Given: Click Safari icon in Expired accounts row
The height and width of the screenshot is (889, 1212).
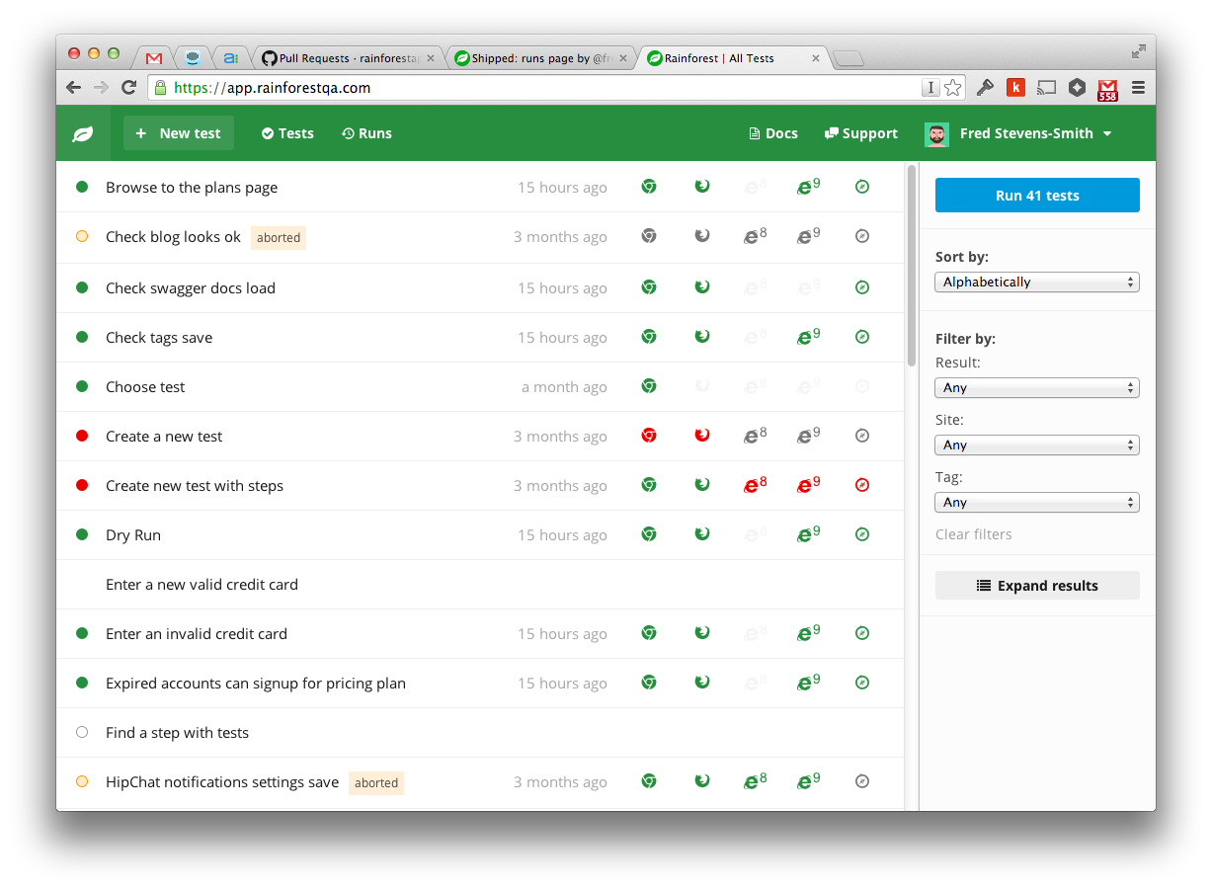Looking at the screenshot, I should tap(862, 682).
